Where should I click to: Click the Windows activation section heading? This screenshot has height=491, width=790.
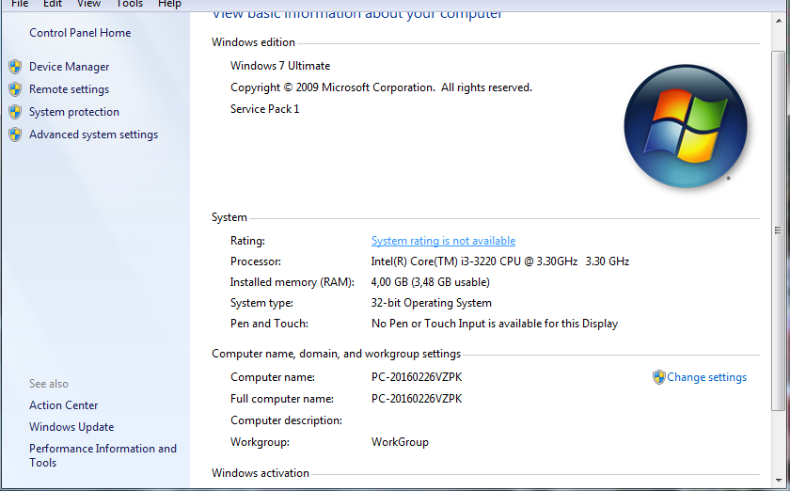[x=261, y=473]
